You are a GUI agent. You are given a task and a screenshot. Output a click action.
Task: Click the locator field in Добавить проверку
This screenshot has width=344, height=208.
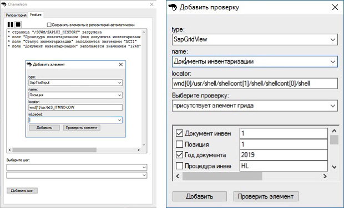[x=255, y=84]
